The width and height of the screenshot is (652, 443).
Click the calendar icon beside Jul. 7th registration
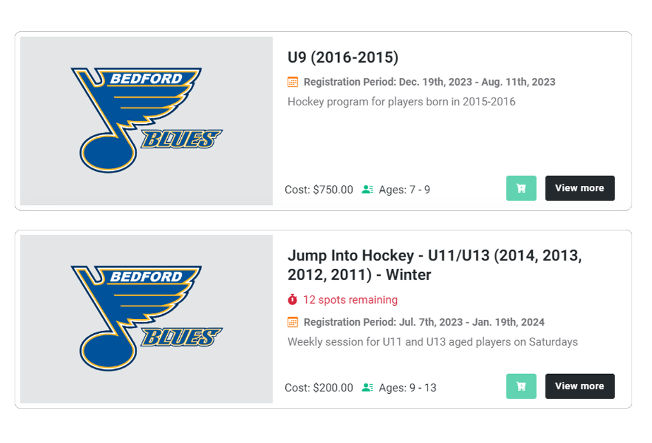click(293, 322)
